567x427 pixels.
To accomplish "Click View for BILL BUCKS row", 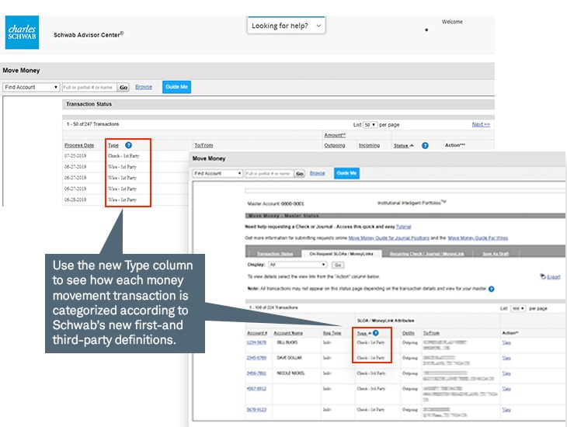I will [506, 342].
